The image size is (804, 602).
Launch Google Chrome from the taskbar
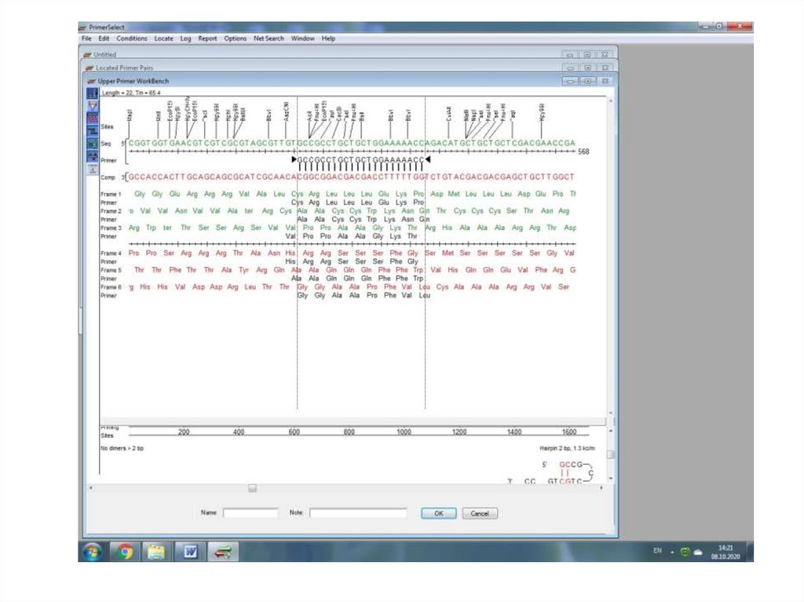click(125, 552)
